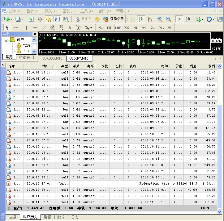
Task: Close the terminal panel with X
Action: [x=3, y=65]
